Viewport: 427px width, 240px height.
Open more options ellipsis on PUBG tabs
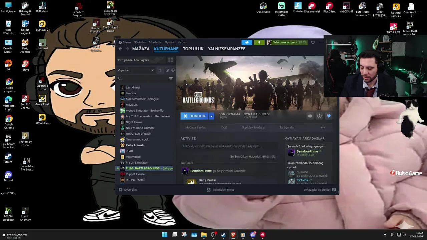(x=323, y=128)
